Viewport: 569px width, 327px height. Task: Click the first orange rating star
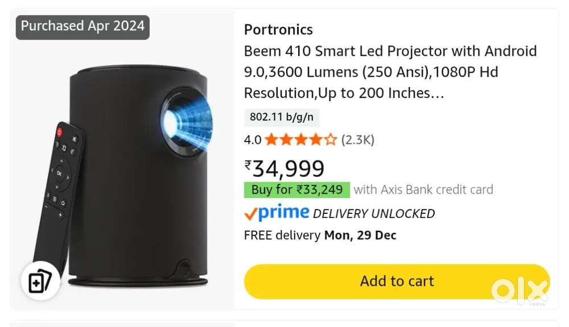coord(271,140)
